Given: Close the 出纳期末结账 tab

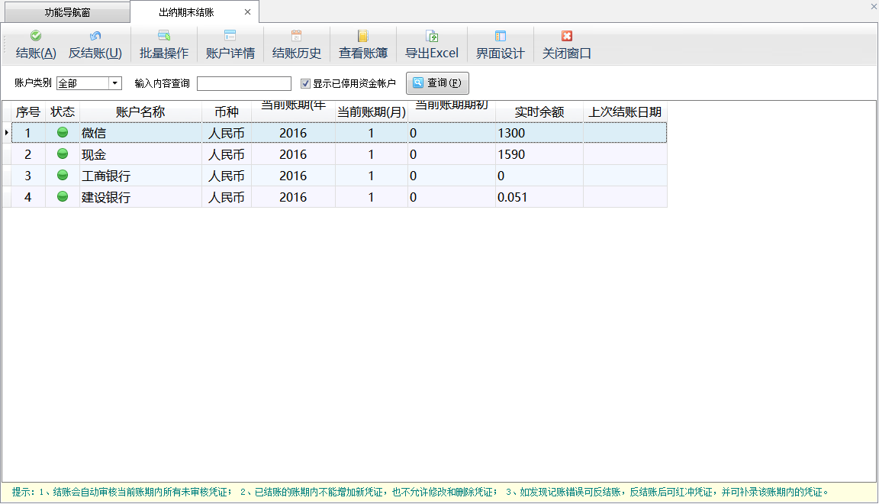Looking at the screenshot, I should coord(247,12).
